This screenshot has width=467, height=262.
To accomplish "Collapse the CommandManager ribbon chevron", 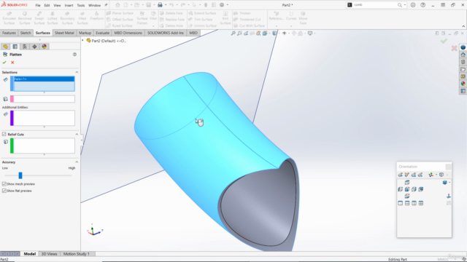I will pos(463,26).
